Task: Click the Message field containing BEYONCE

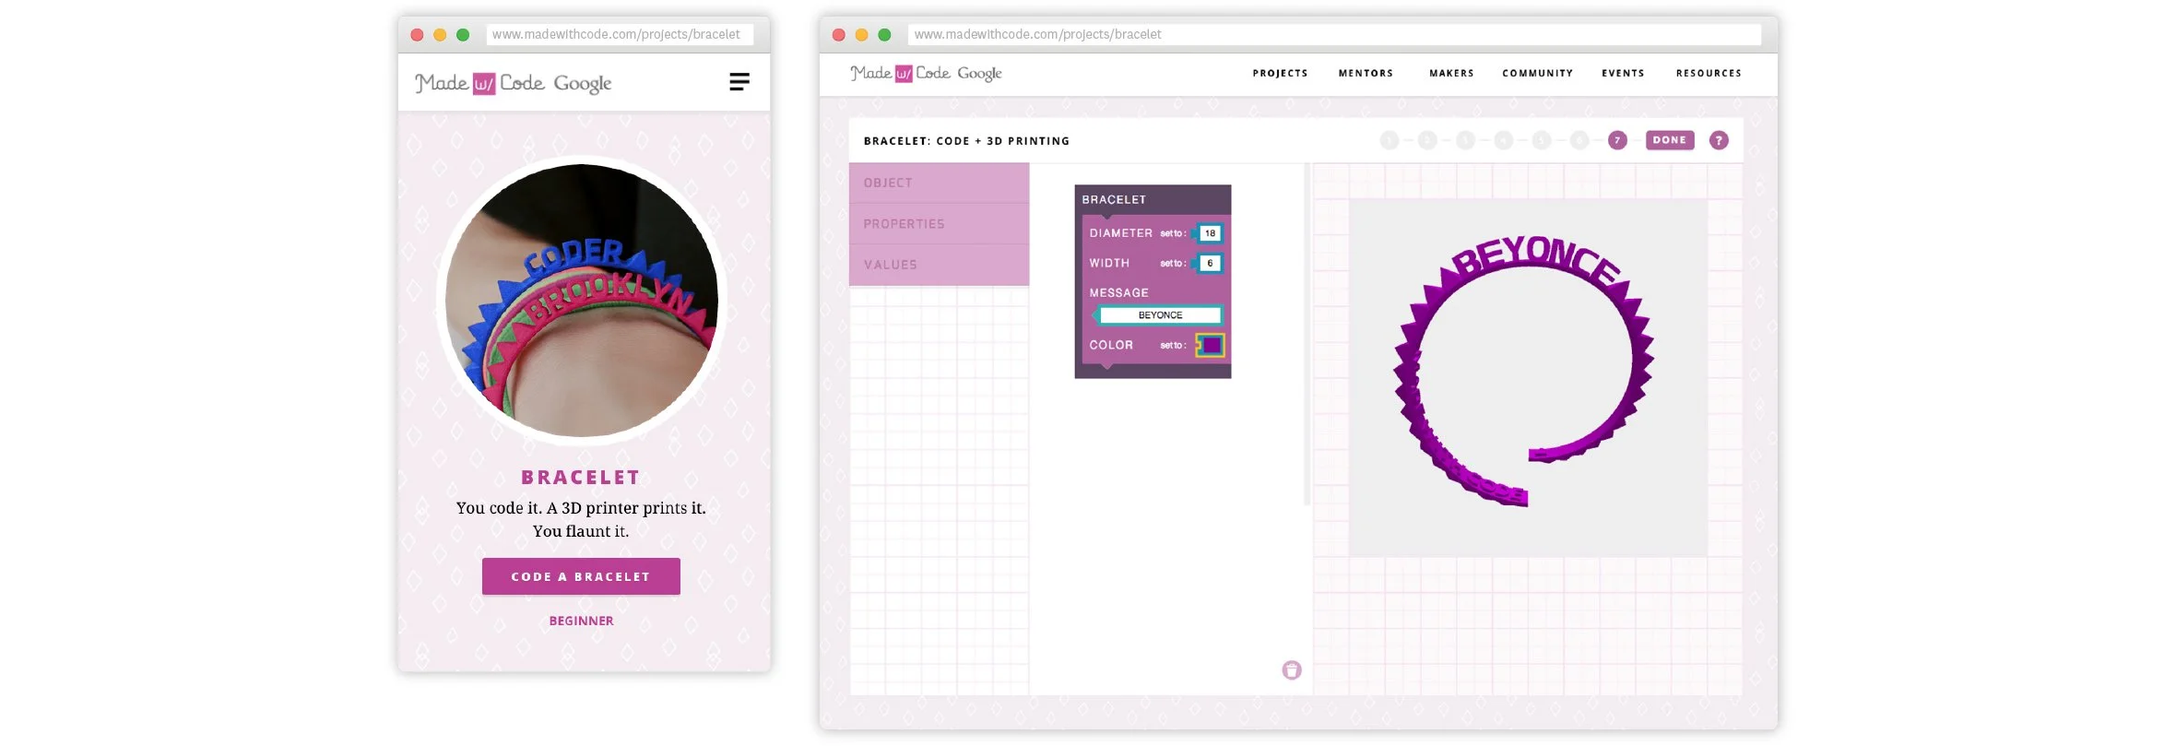Action: coord(1160,315)
